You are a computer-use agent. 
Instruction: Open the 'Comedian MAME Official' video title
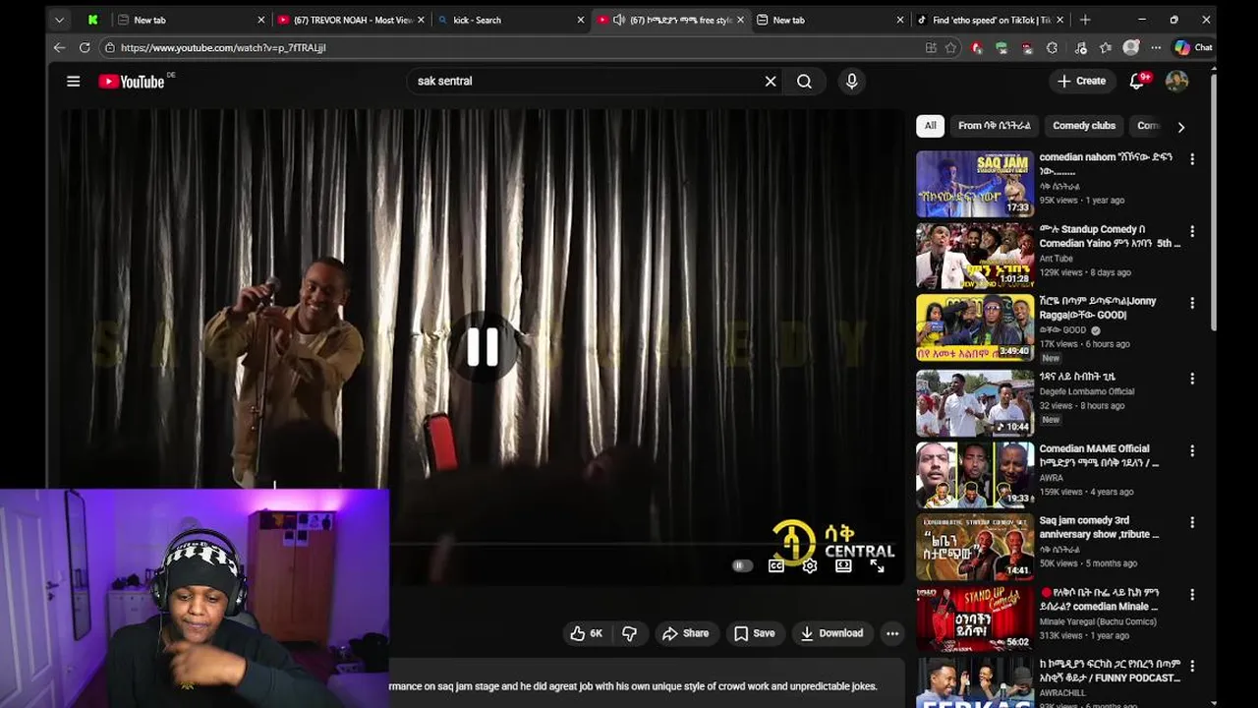click(1100, 455)
